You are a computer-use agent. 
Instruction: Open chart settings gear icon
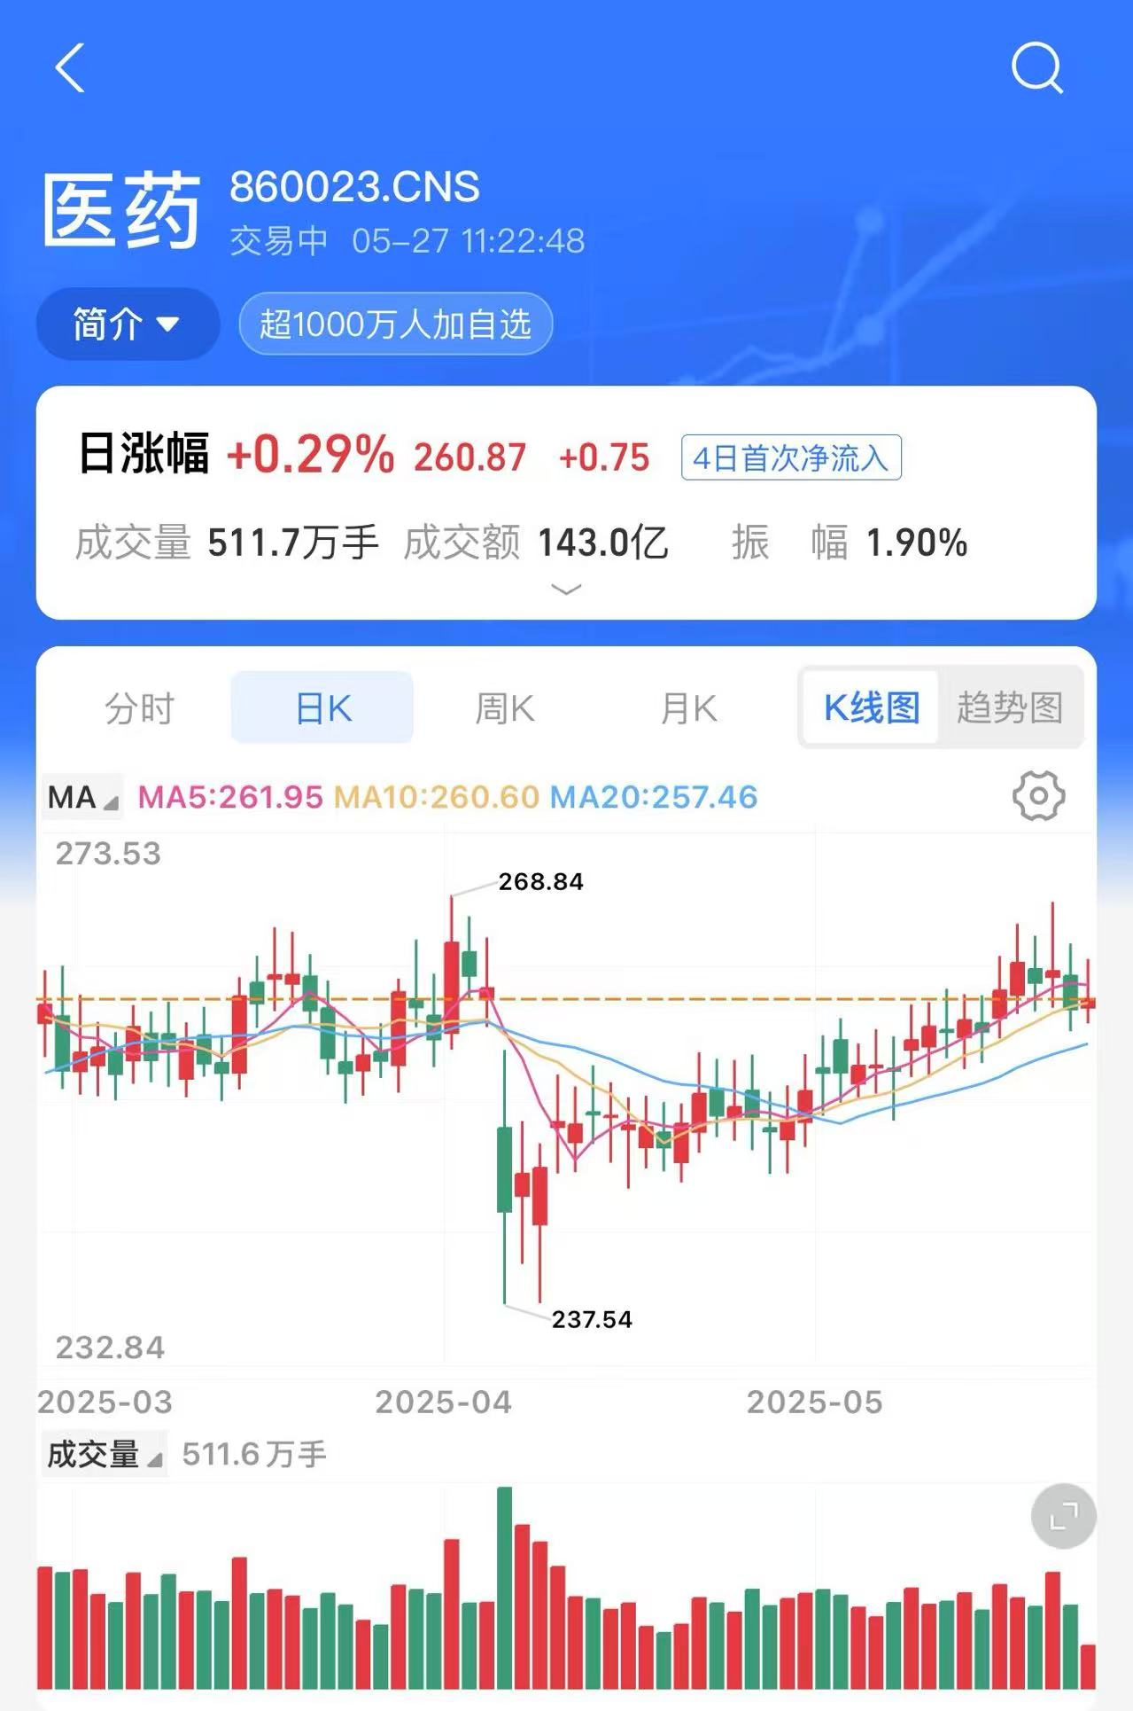point(1038,795)
